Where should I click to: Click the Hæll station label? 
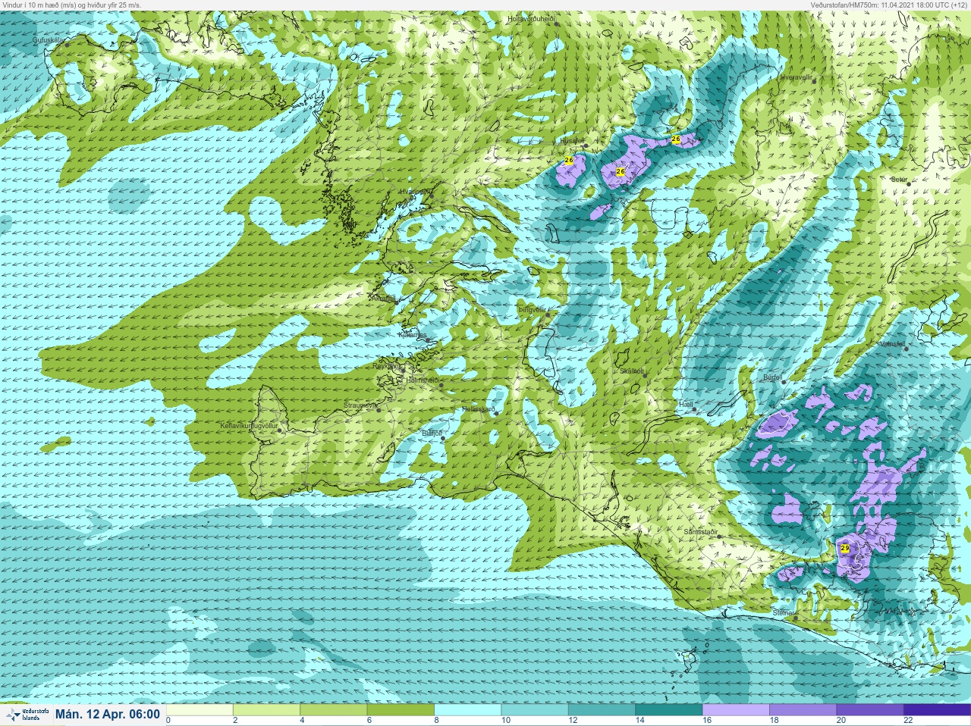click(686, 405)
